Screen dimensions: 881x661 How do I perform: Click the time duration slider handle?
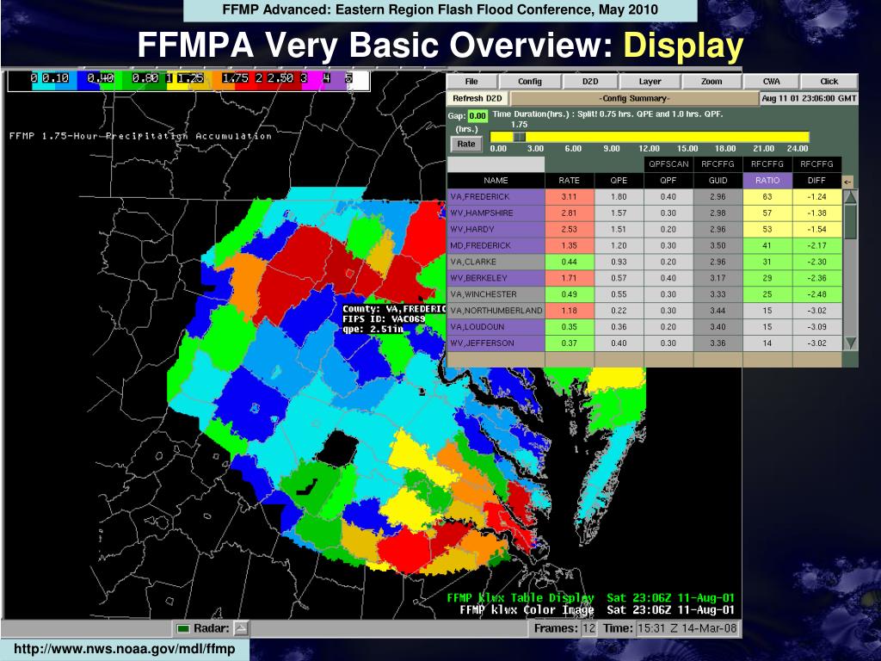[520, 137]
